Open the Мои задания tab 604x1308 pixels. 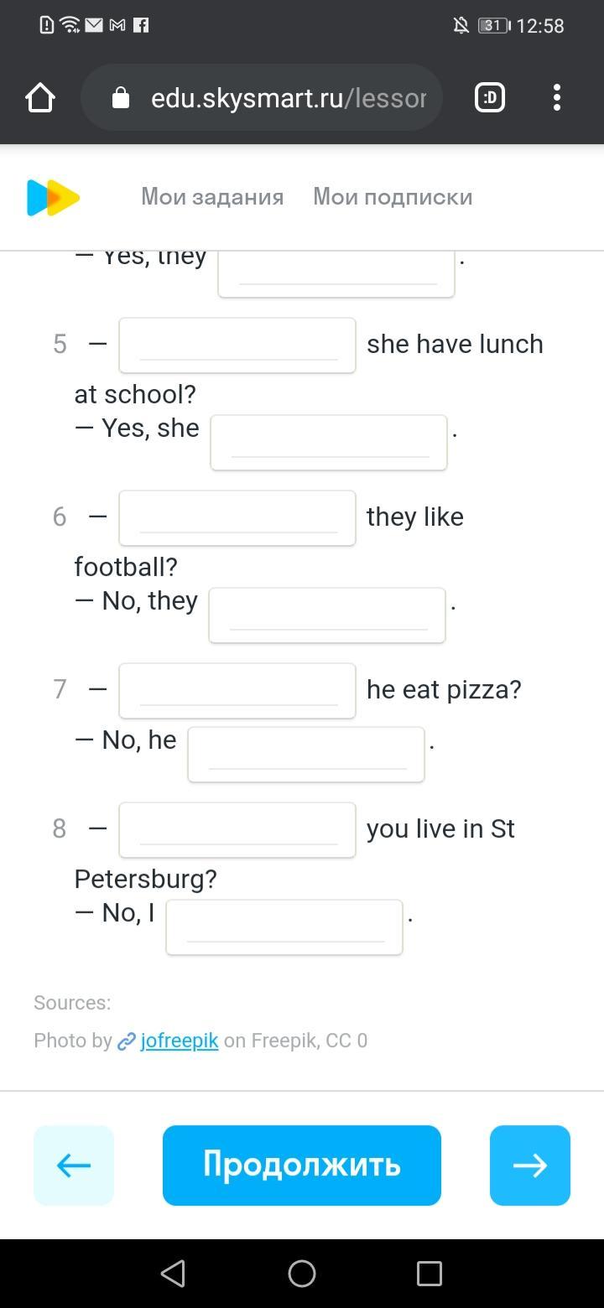tap(212, 197)
